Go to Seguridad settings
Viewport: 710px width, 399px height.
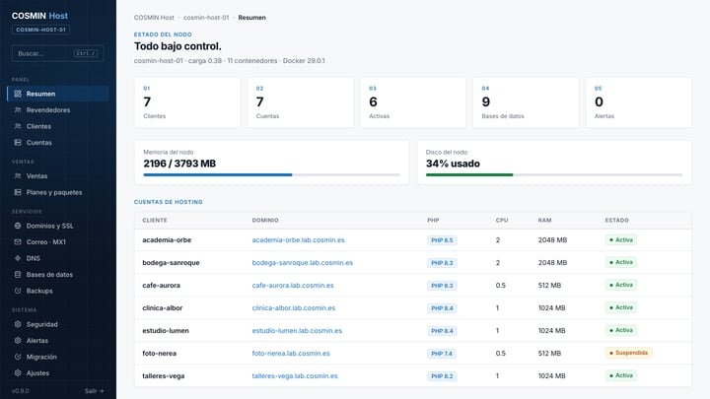point(58,324)
